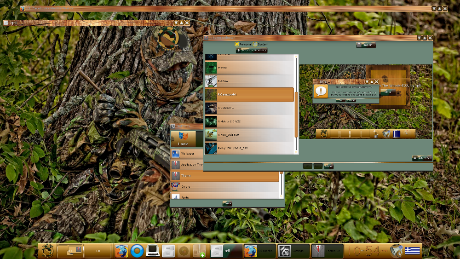Select the R-aCow theme entry

pyautogui.click(x=249, y=81)
